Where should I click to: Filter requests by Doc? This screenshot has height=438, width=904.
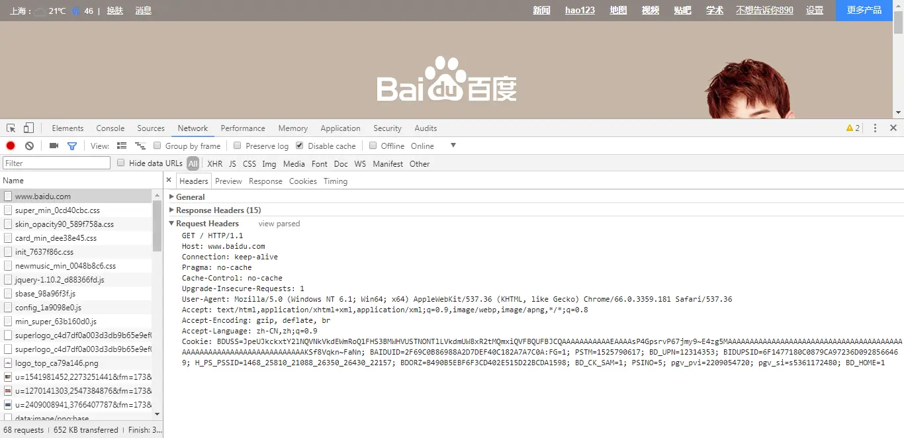(341, 163)
